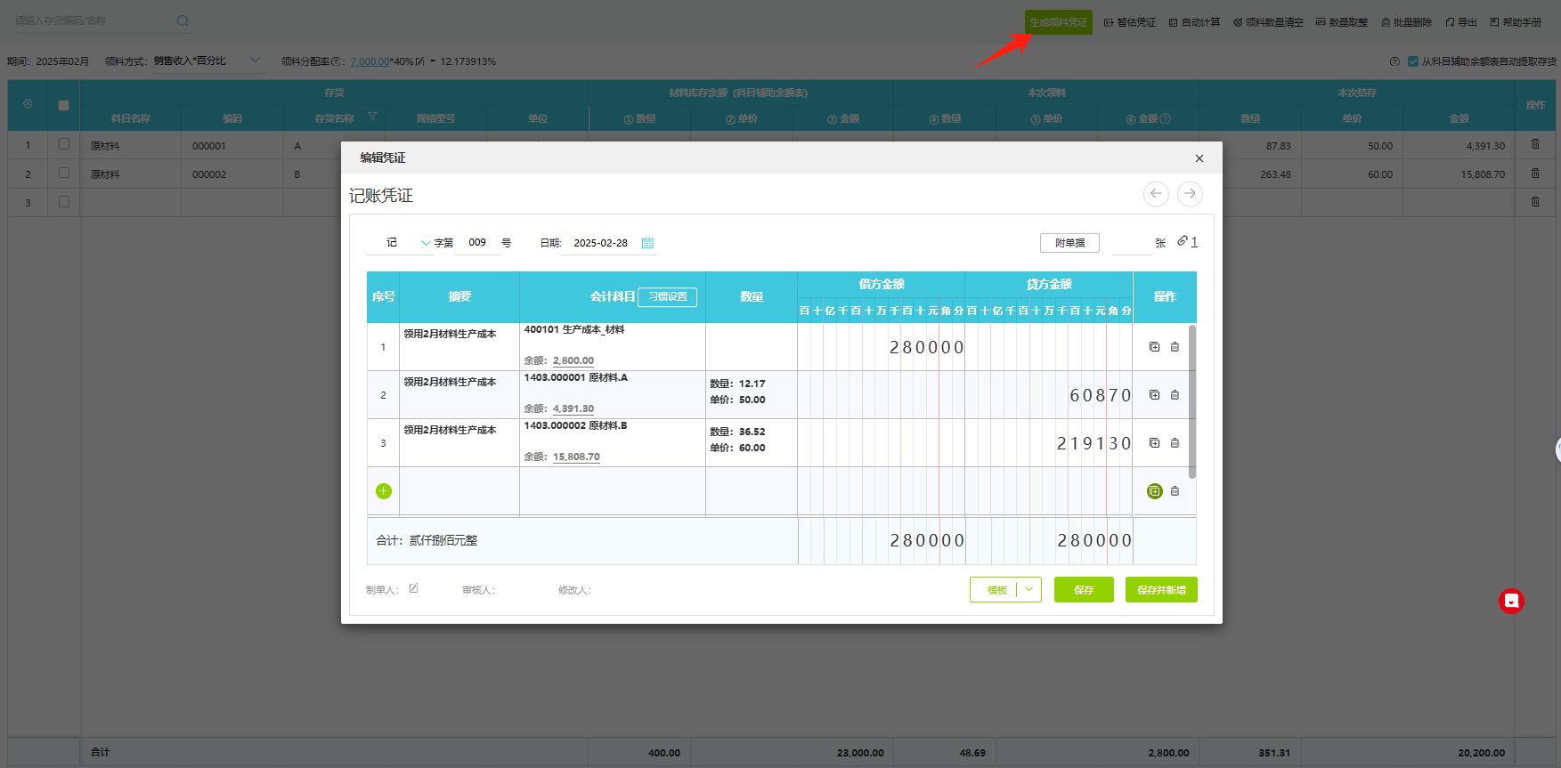Toggle the select-all checkbox in table header
Screen dimensions: 1561x768
point(63,105)
